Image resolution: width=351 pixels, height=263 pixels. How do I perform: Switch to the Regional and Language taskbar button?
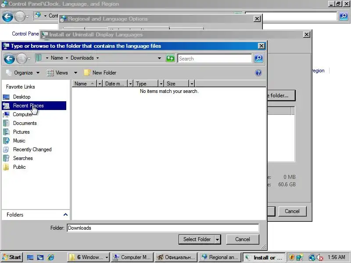click(220, 257)
